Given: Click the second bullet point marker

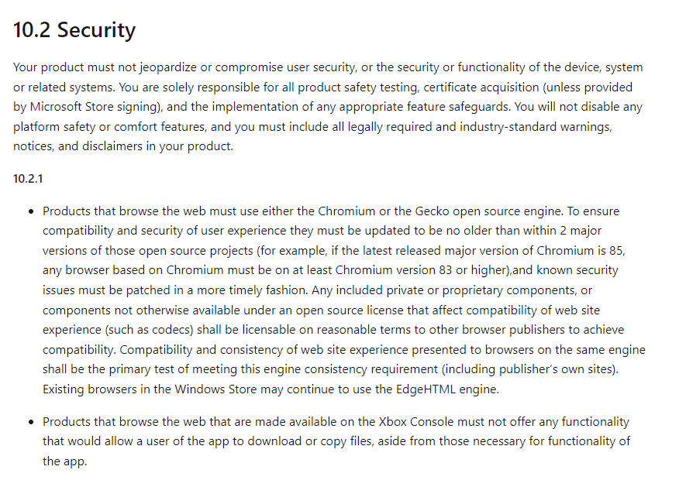Looking at the screenshot, I should (31, 423).
